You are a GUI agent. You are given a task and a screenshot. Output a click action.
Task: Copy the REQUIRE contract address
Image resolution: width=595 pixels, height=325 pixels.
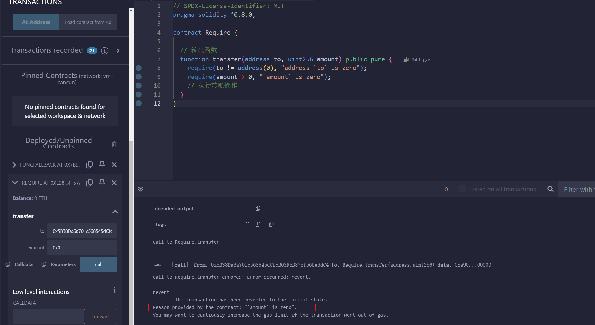click(x=89, y=183)
